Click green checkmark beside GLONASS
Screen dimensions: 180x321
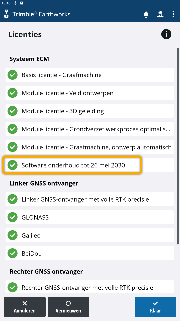(x=12, y=217)
